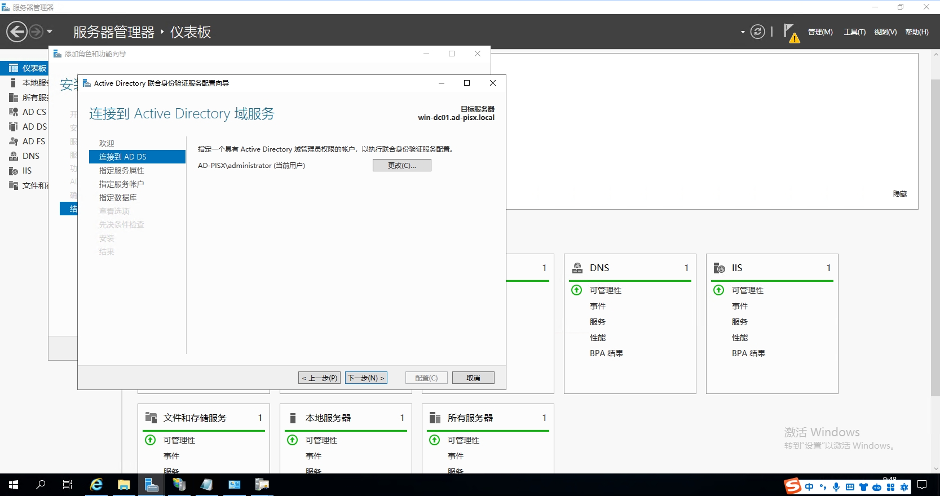Open File Explorer from taskbar
940x496 pixels.
[123, 485]
